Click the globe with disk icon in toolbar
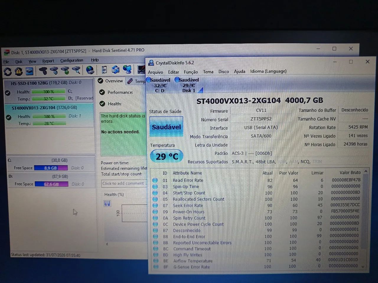 click(90, 70)
